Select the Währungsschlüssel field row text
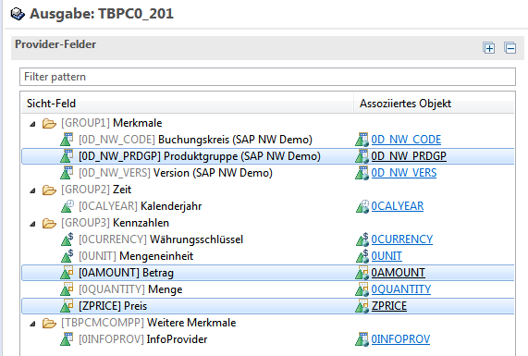The height and width of the screenshot is (356, 528). pos(161,239)
